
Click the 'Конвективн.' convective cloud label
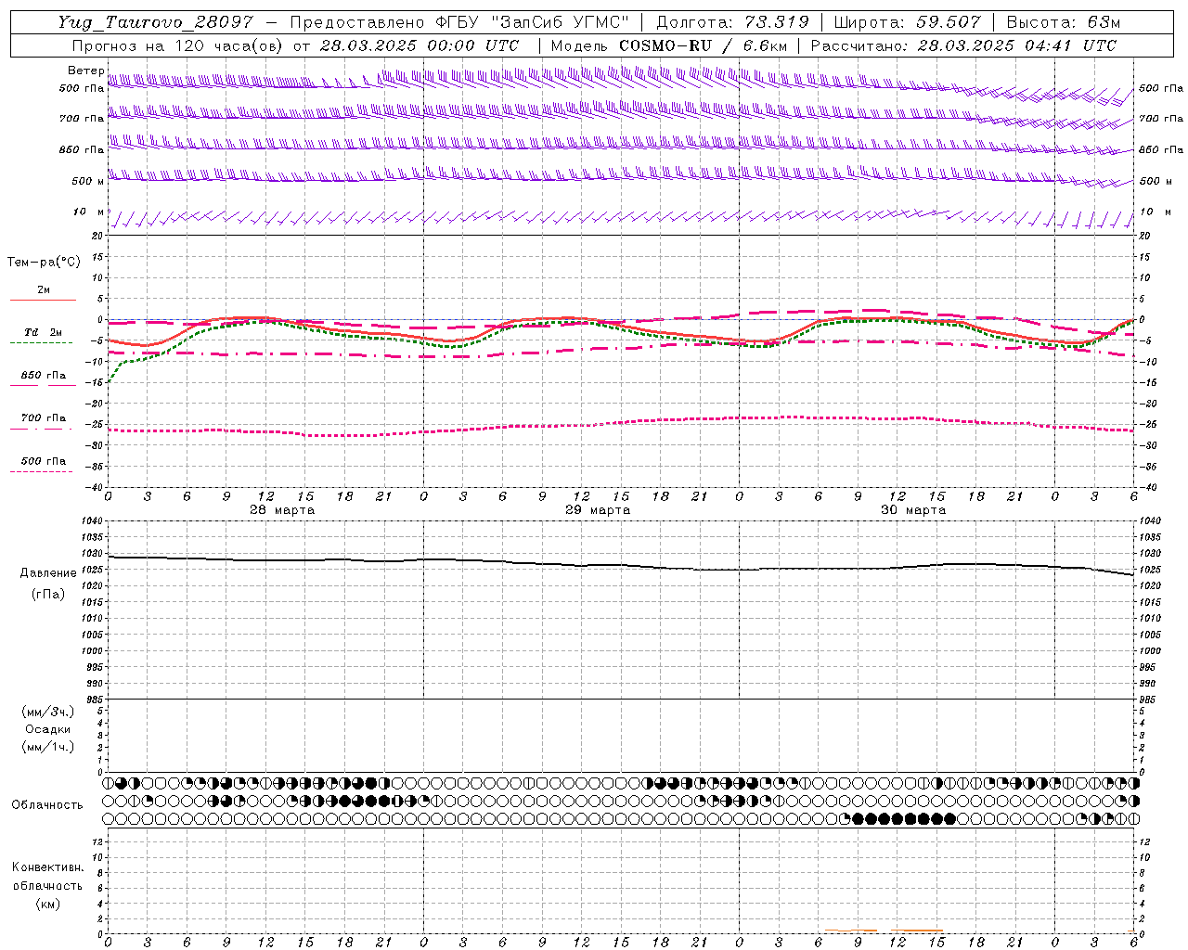click(x=48, y=867)
